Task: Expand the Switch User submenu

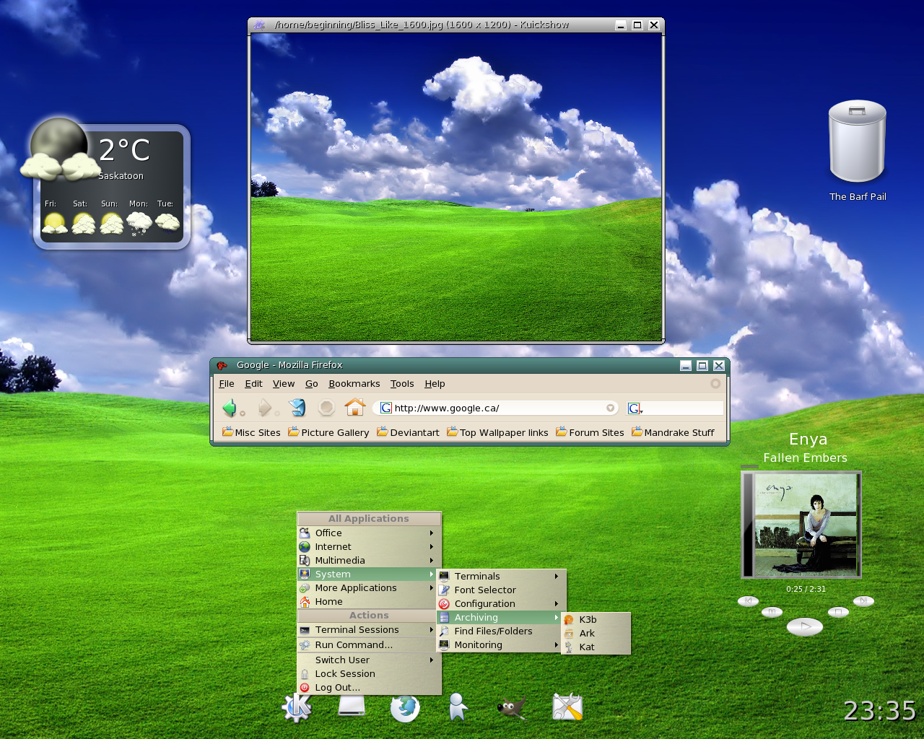Action: [x=369, y=660]
